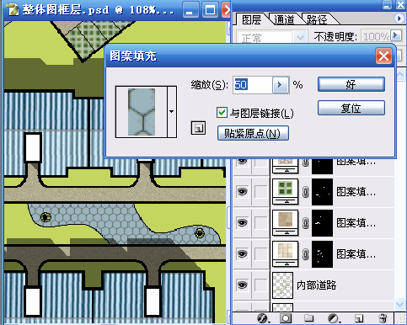Hide the beige tile pattern fill layer
Screen dimensions: 407x325
(x=242, y=254)
